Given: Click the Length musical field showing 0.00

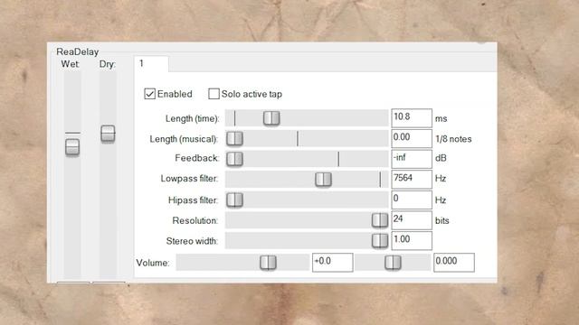Looking at the screenshot, I should [x=412, y=138].
